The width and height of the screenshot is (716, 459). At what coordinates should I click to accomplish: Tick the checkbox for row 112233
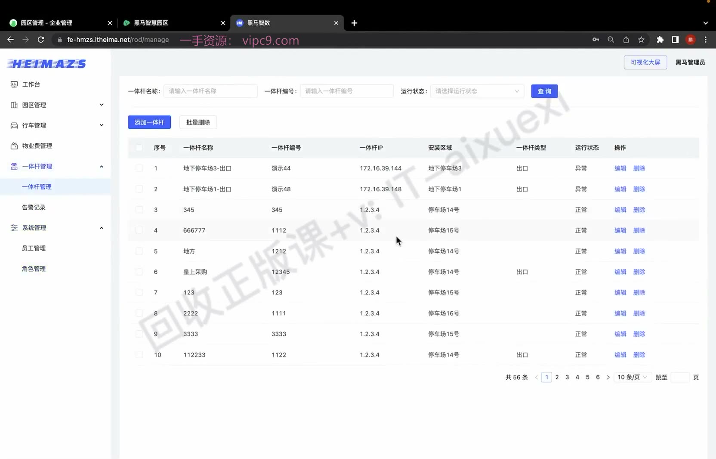coord(139,355)
